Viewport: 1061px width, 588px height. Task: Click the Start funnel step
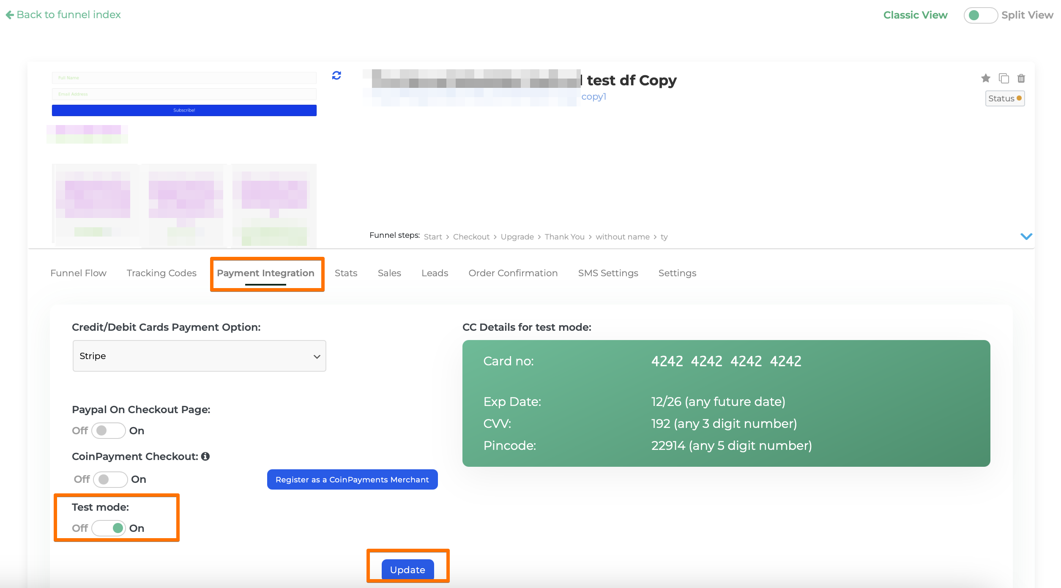point(433,237)
